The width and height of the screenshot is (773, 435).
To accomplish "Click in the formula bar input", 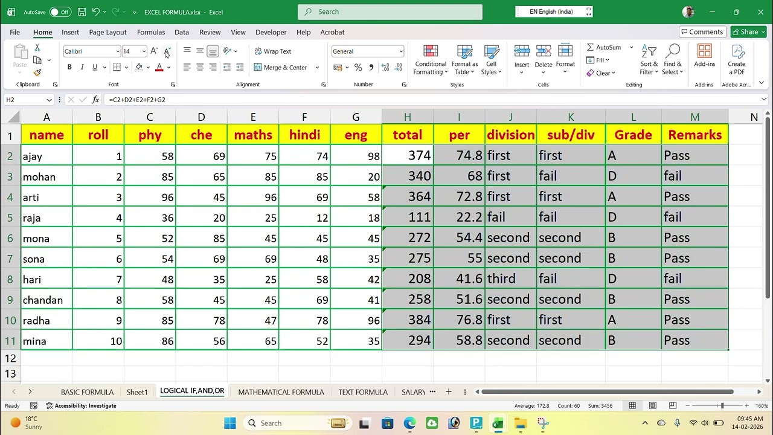I will 432,100.
